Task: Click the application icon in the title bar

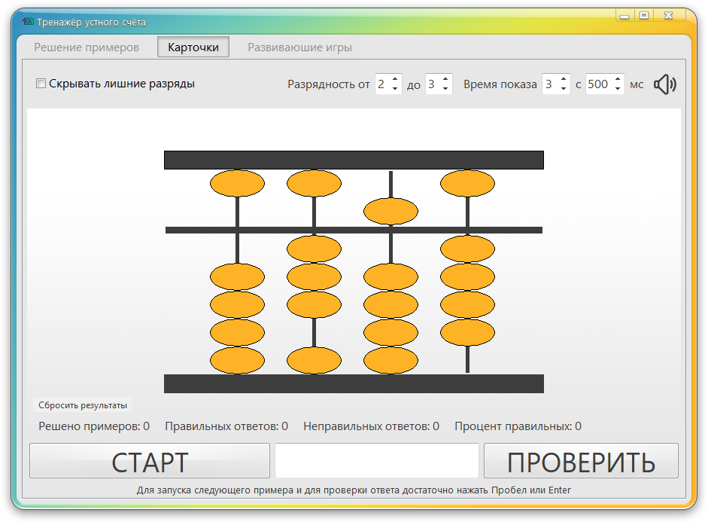Action: (x=27, y=21)
